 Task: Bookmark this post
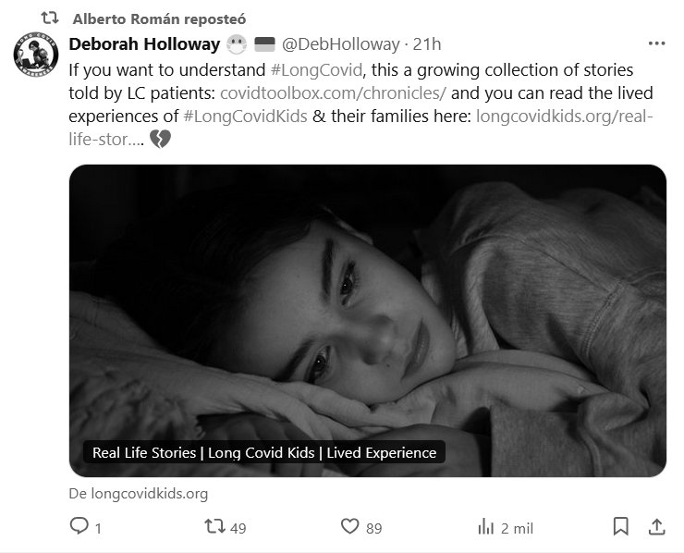pyautogui.click(x=621, y=526)
